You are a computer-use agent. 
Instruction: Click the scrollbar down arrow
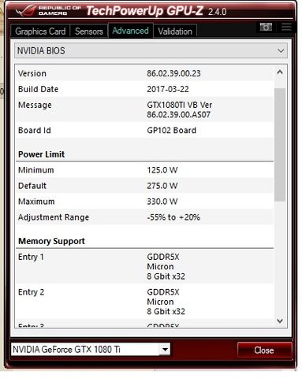[280, 321]
